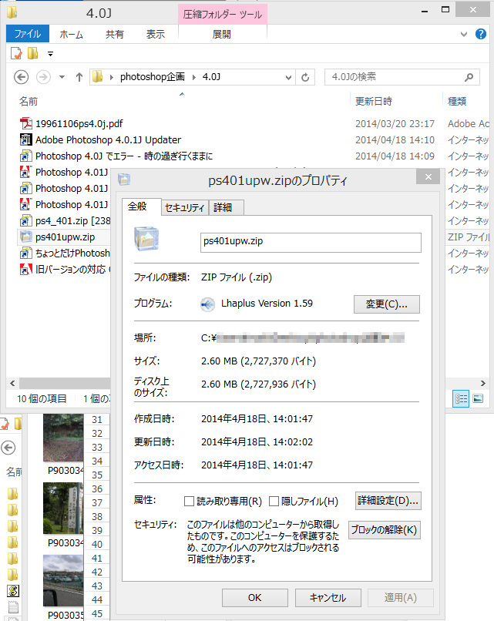Click the 変更(C)... button
494x621 pixels.
click(x=387, y=304)
